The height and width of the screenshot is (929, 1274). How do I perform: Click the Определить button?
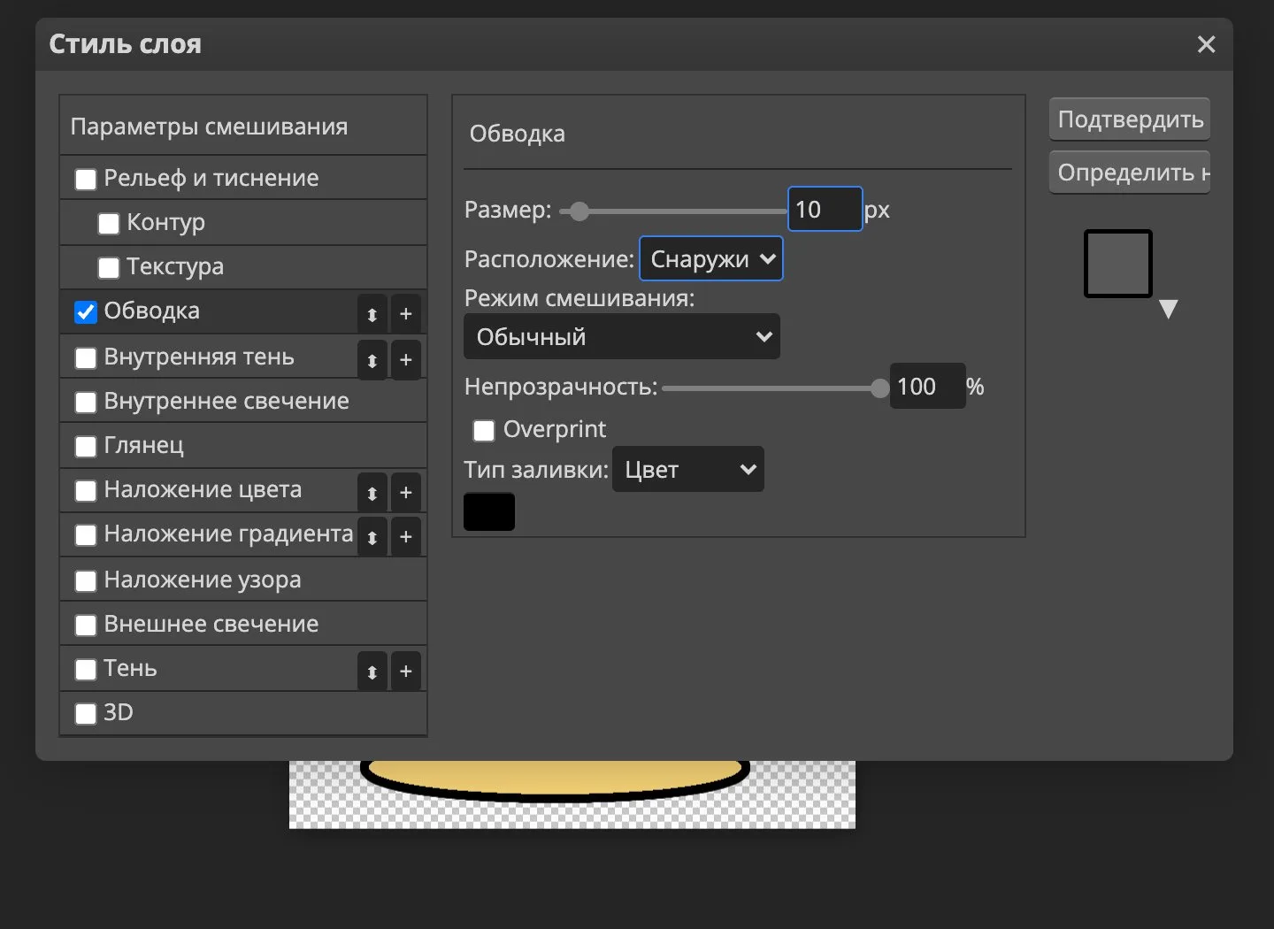(x=1130, y=172)
